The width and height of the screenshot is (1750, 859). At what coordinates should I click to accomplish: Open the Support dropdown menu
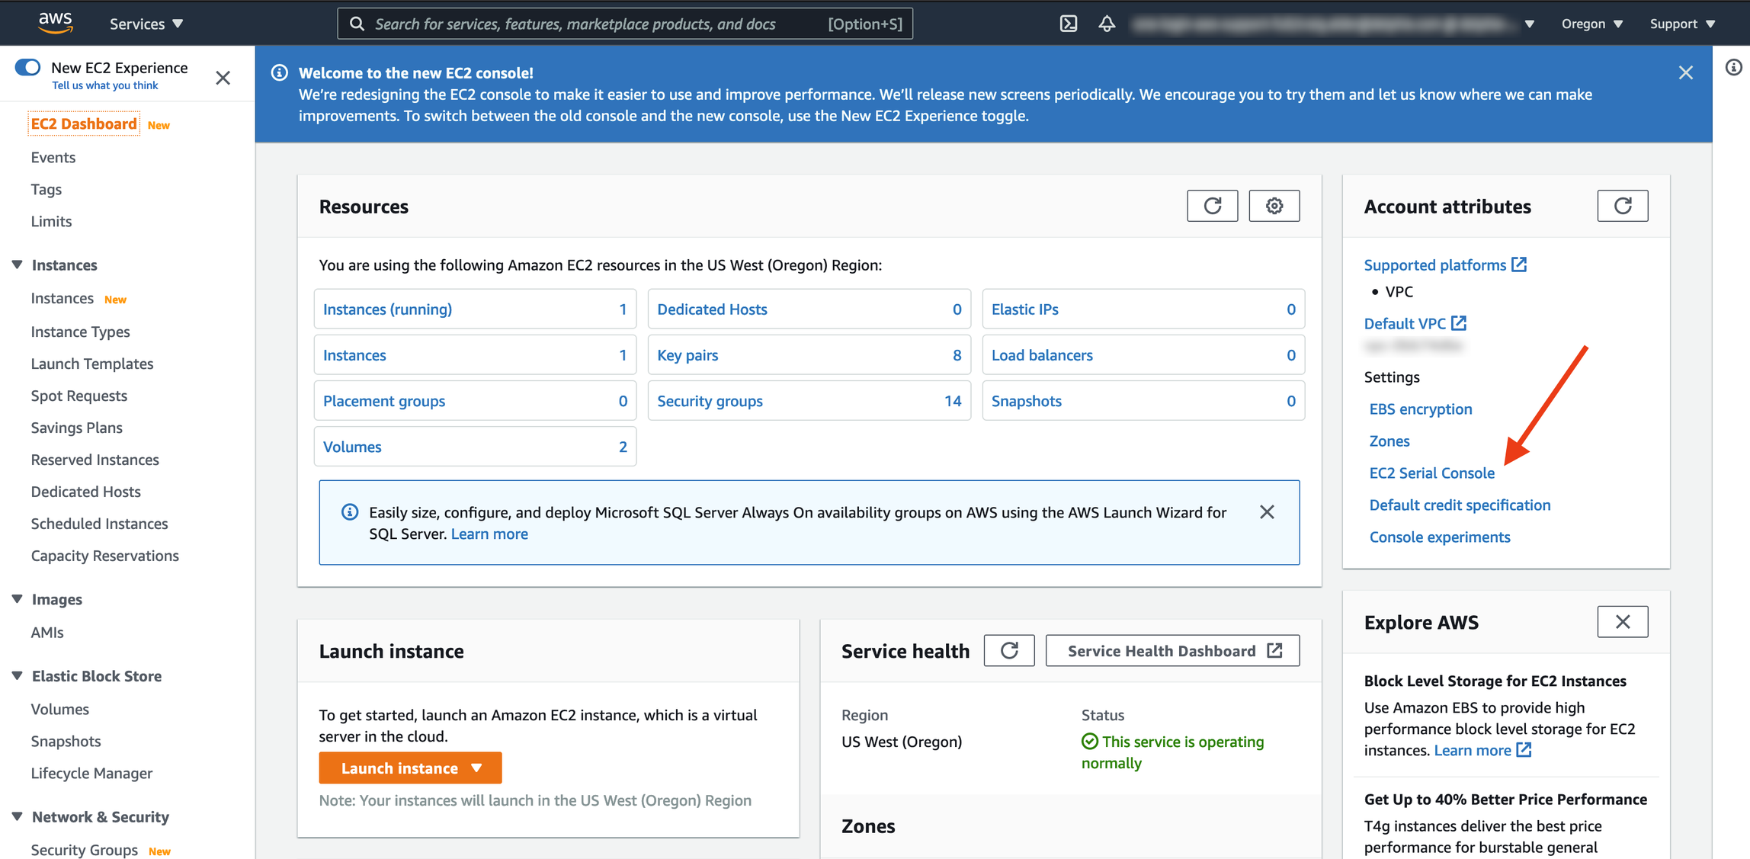pyautogui.click(x=1682, y=24)
